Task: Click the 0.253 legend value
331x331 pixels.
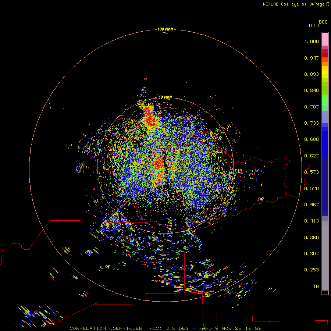Action: 312,270
